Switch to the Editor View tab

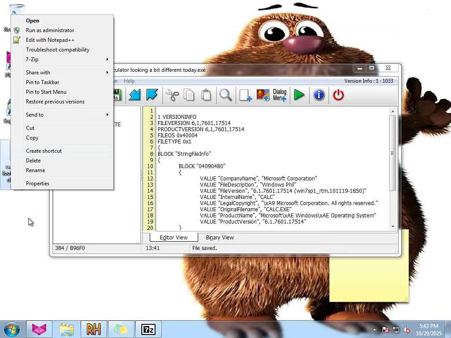point(174,238)
